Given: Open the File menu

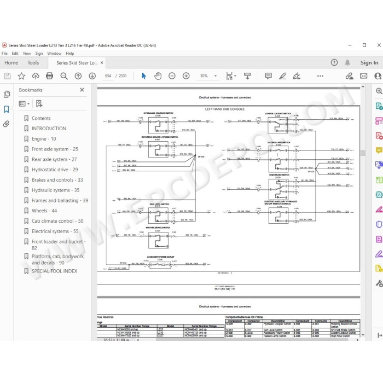Looking at the screenshot, I should (x=4, y=53).
